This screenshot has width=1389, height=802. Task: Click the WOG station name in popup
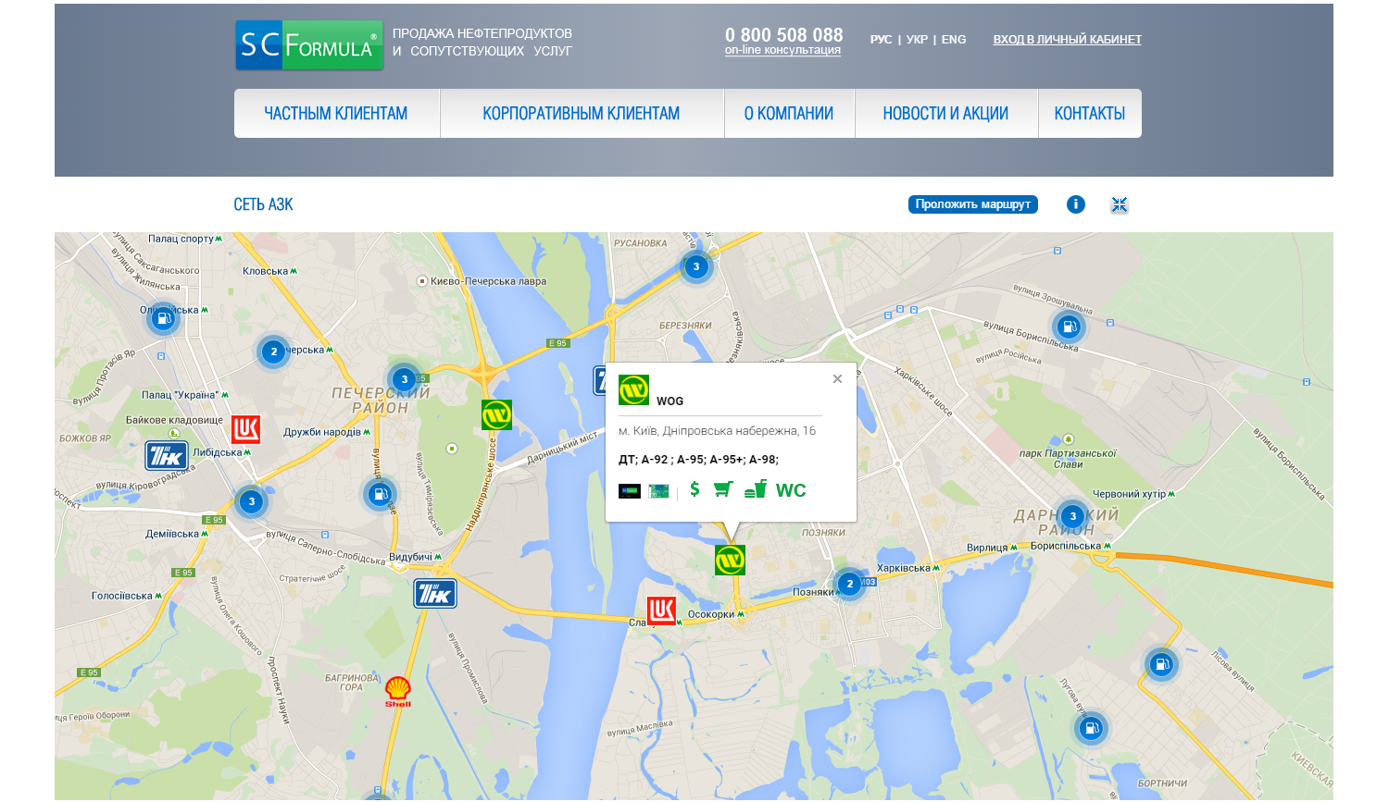click(x=669, y=401)
